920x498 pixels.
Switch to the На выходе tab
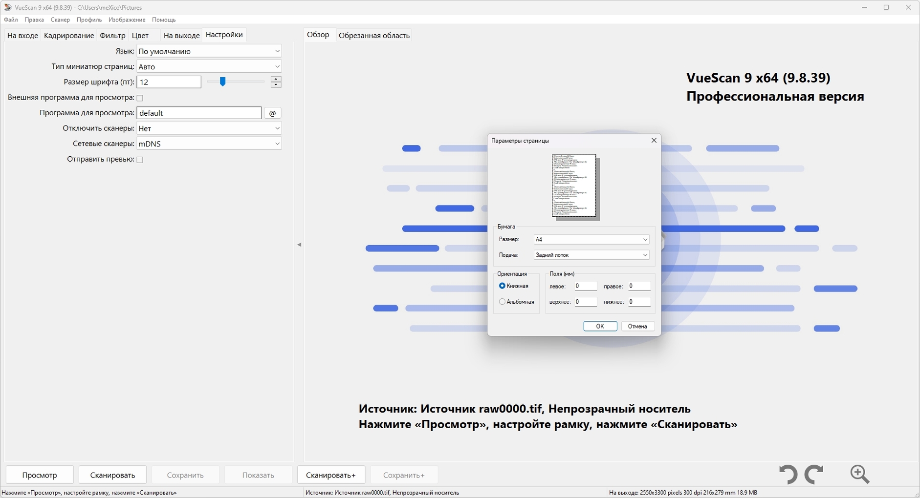[181, 35]
